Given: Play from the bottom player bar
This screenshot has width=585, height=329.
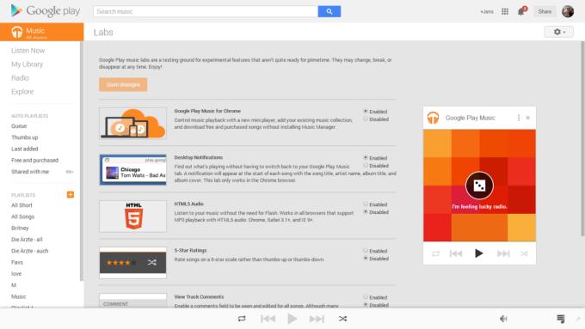Looking at the screenshot, I should 292,319.
